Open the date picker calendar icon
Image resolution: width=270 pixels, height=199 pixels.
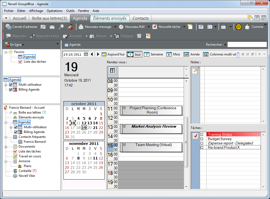point(86,54)
